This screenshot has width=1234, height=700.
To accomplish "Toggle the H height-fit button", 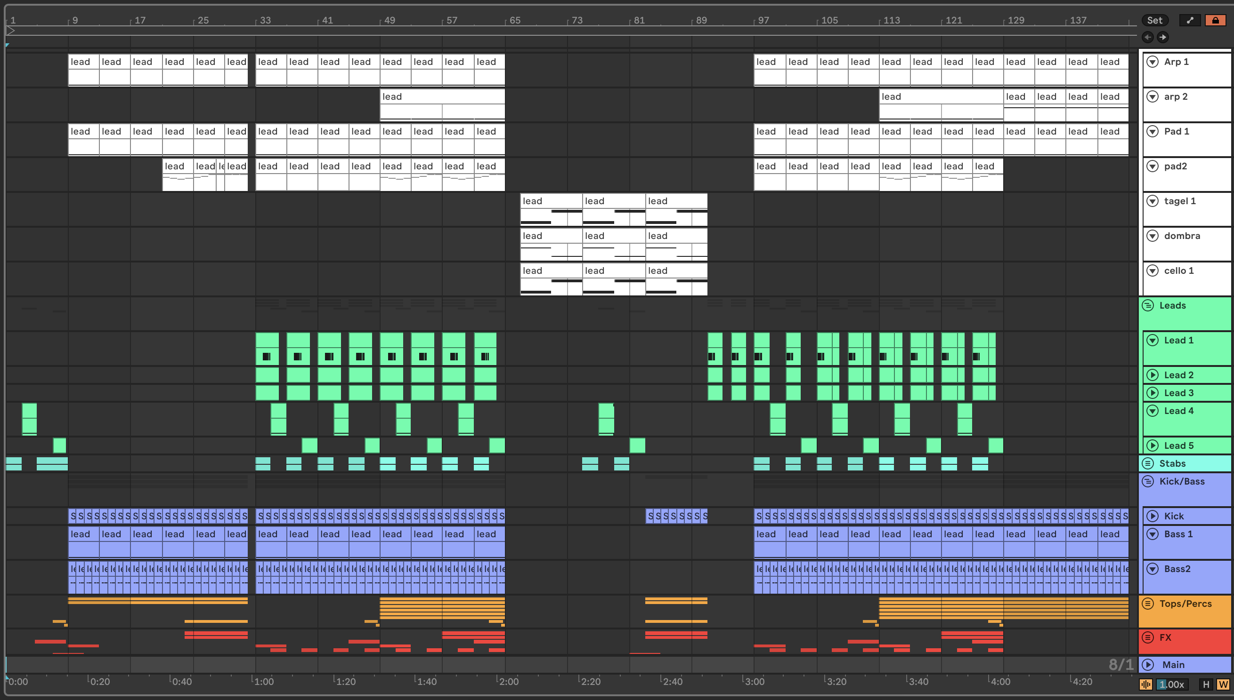I will click(x=1206, y=684).
